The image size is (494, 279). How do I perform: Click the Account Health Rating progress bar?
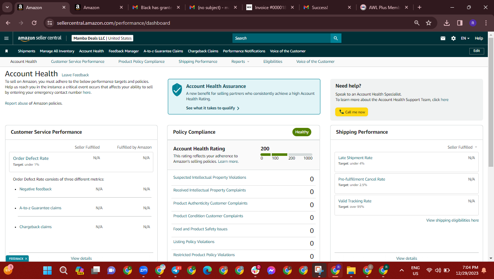click(x=286, y=155)
